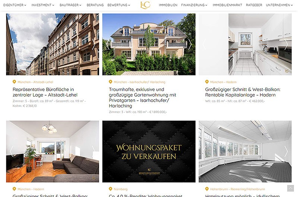
Task: Expand the Investment dropdown menu
Action: [43, 5]
